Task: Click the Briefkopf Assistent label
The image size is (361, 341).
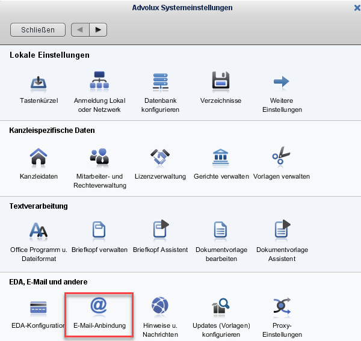Action: (160, 250)
